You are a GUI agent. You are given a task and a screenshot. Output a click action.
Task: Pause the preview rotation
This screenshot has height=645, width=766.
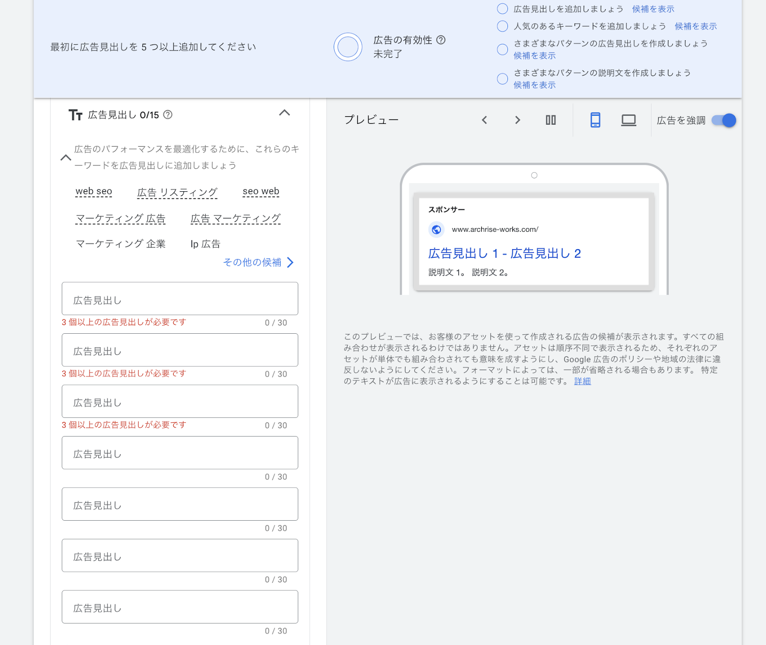click(551, 120)
